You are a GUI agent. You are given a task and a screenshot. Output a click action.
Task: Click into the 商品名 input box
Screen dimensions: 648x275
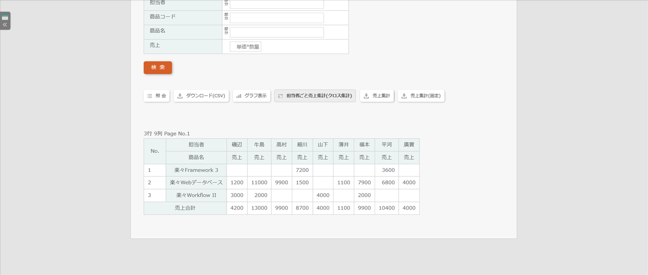(276, 32)
